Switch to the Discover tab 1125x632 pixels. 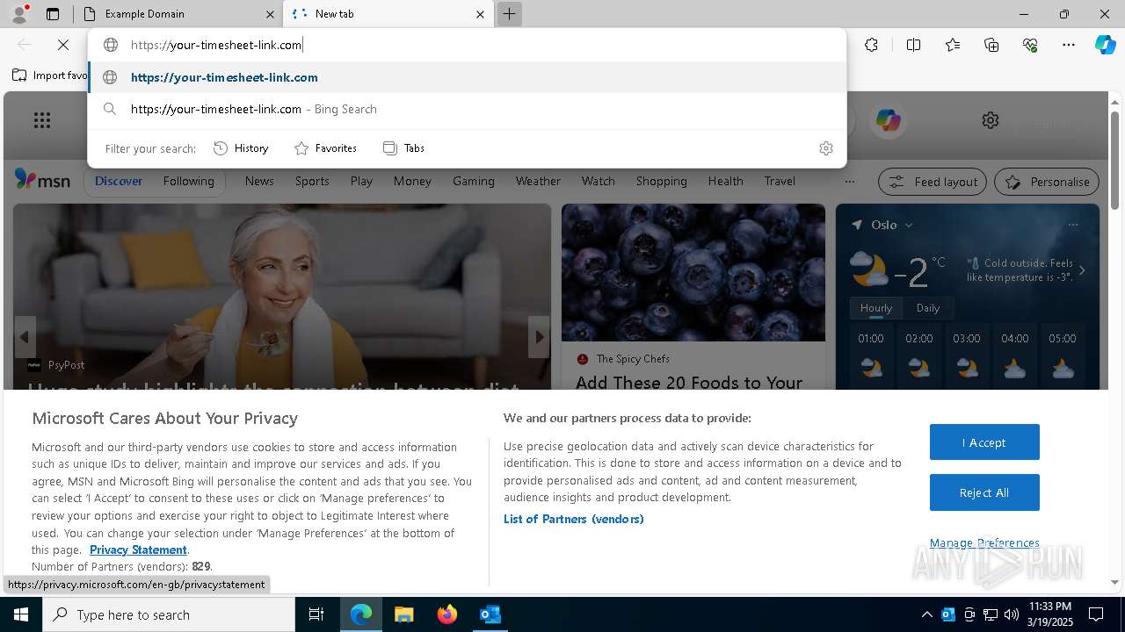pyautogui.click(x=119, y=181)
